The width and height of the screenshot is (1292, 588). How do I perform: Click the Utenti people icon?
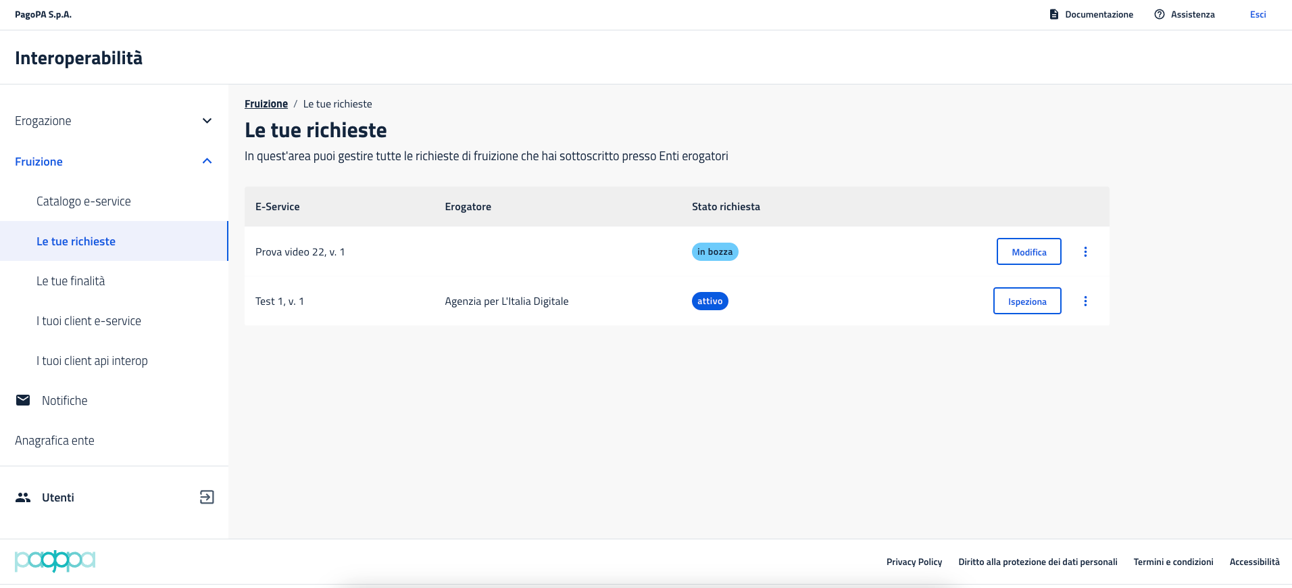23,497
